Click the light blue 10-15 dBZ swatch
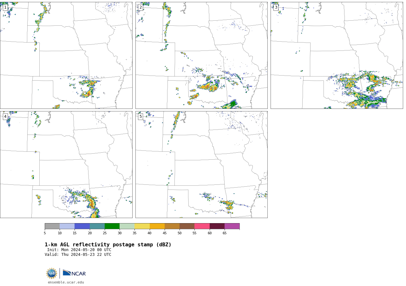Screen dimensions: 406x286 67,226
